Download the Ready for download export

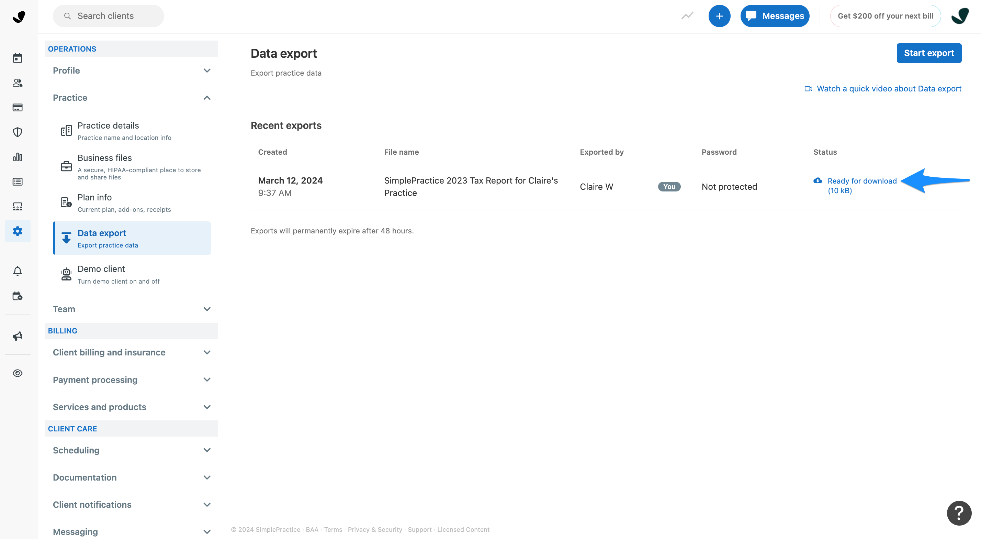[x=862, y=186]
